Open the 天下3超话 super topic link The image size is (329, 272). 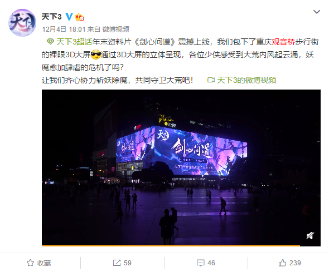[74, 42]
